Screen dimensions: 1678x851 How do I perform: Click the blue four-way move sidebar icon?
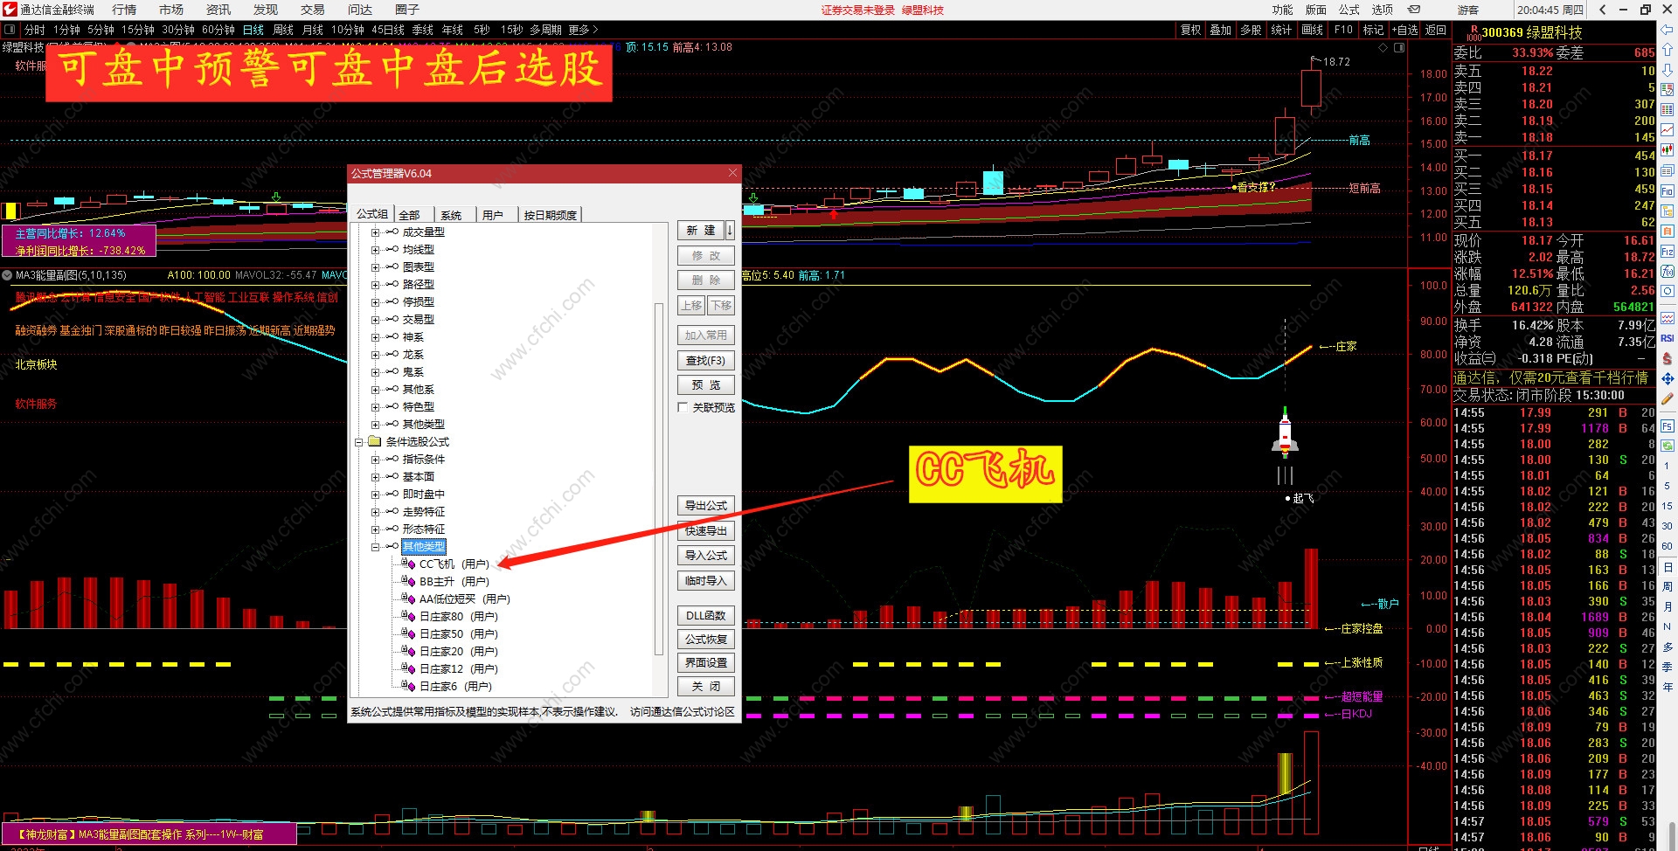click(x=1667, y=378)
